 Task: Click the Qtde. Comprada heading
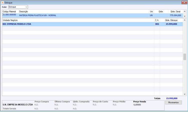pos(81,102)
